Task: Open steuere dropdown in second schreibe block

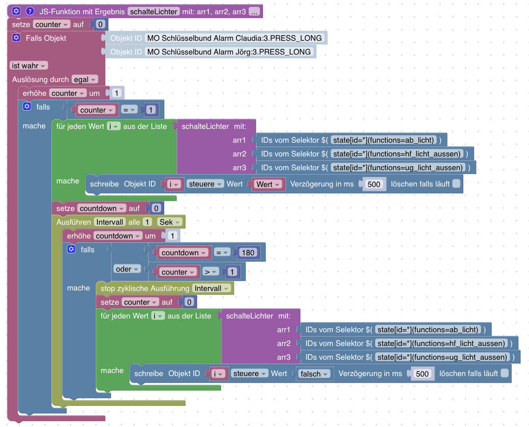Action: point(249,373)
